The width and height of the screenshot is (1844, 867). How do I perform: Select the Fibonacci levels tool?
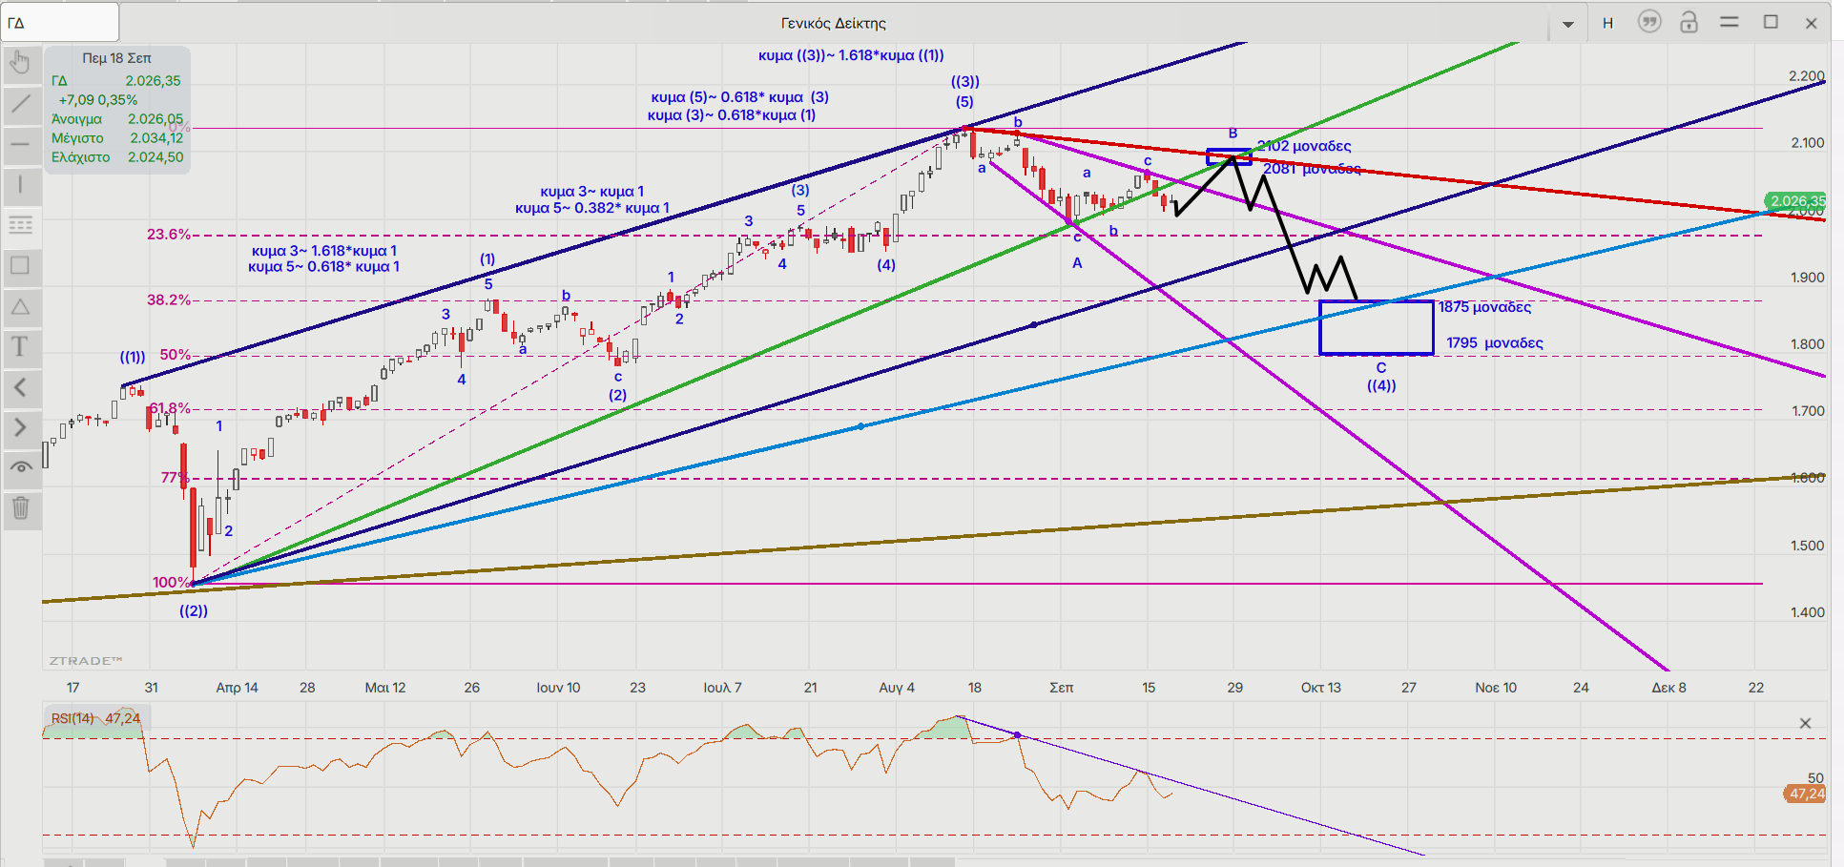20,225
